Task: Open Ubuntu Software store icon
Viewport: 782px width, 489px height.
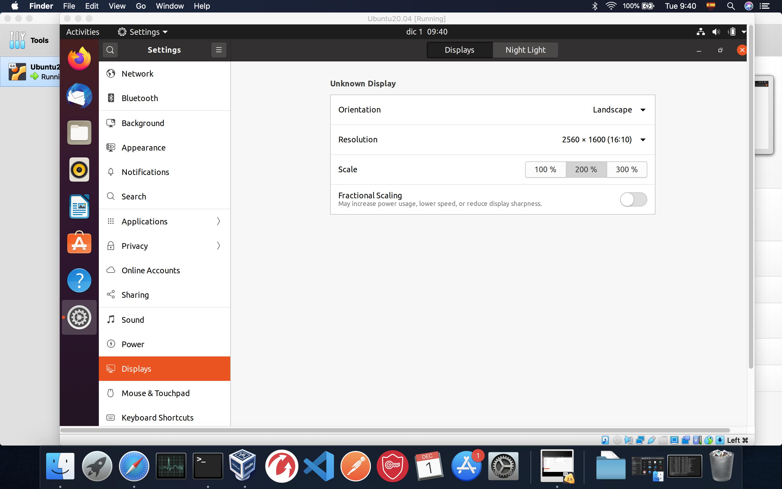Action: pos(79,243)
